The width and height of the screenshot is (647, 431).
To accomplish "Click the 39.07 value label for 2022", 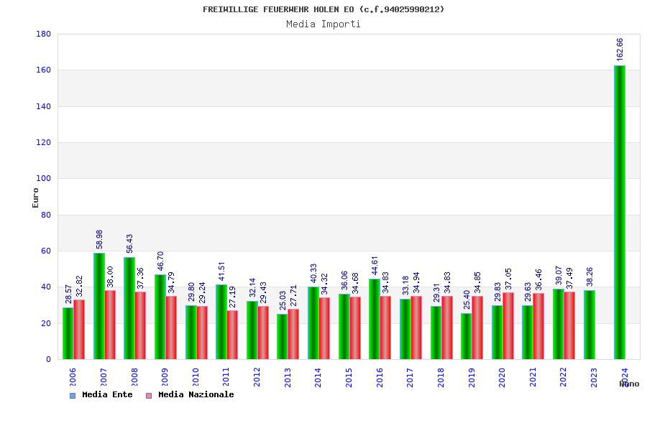I will pos(559,276).
